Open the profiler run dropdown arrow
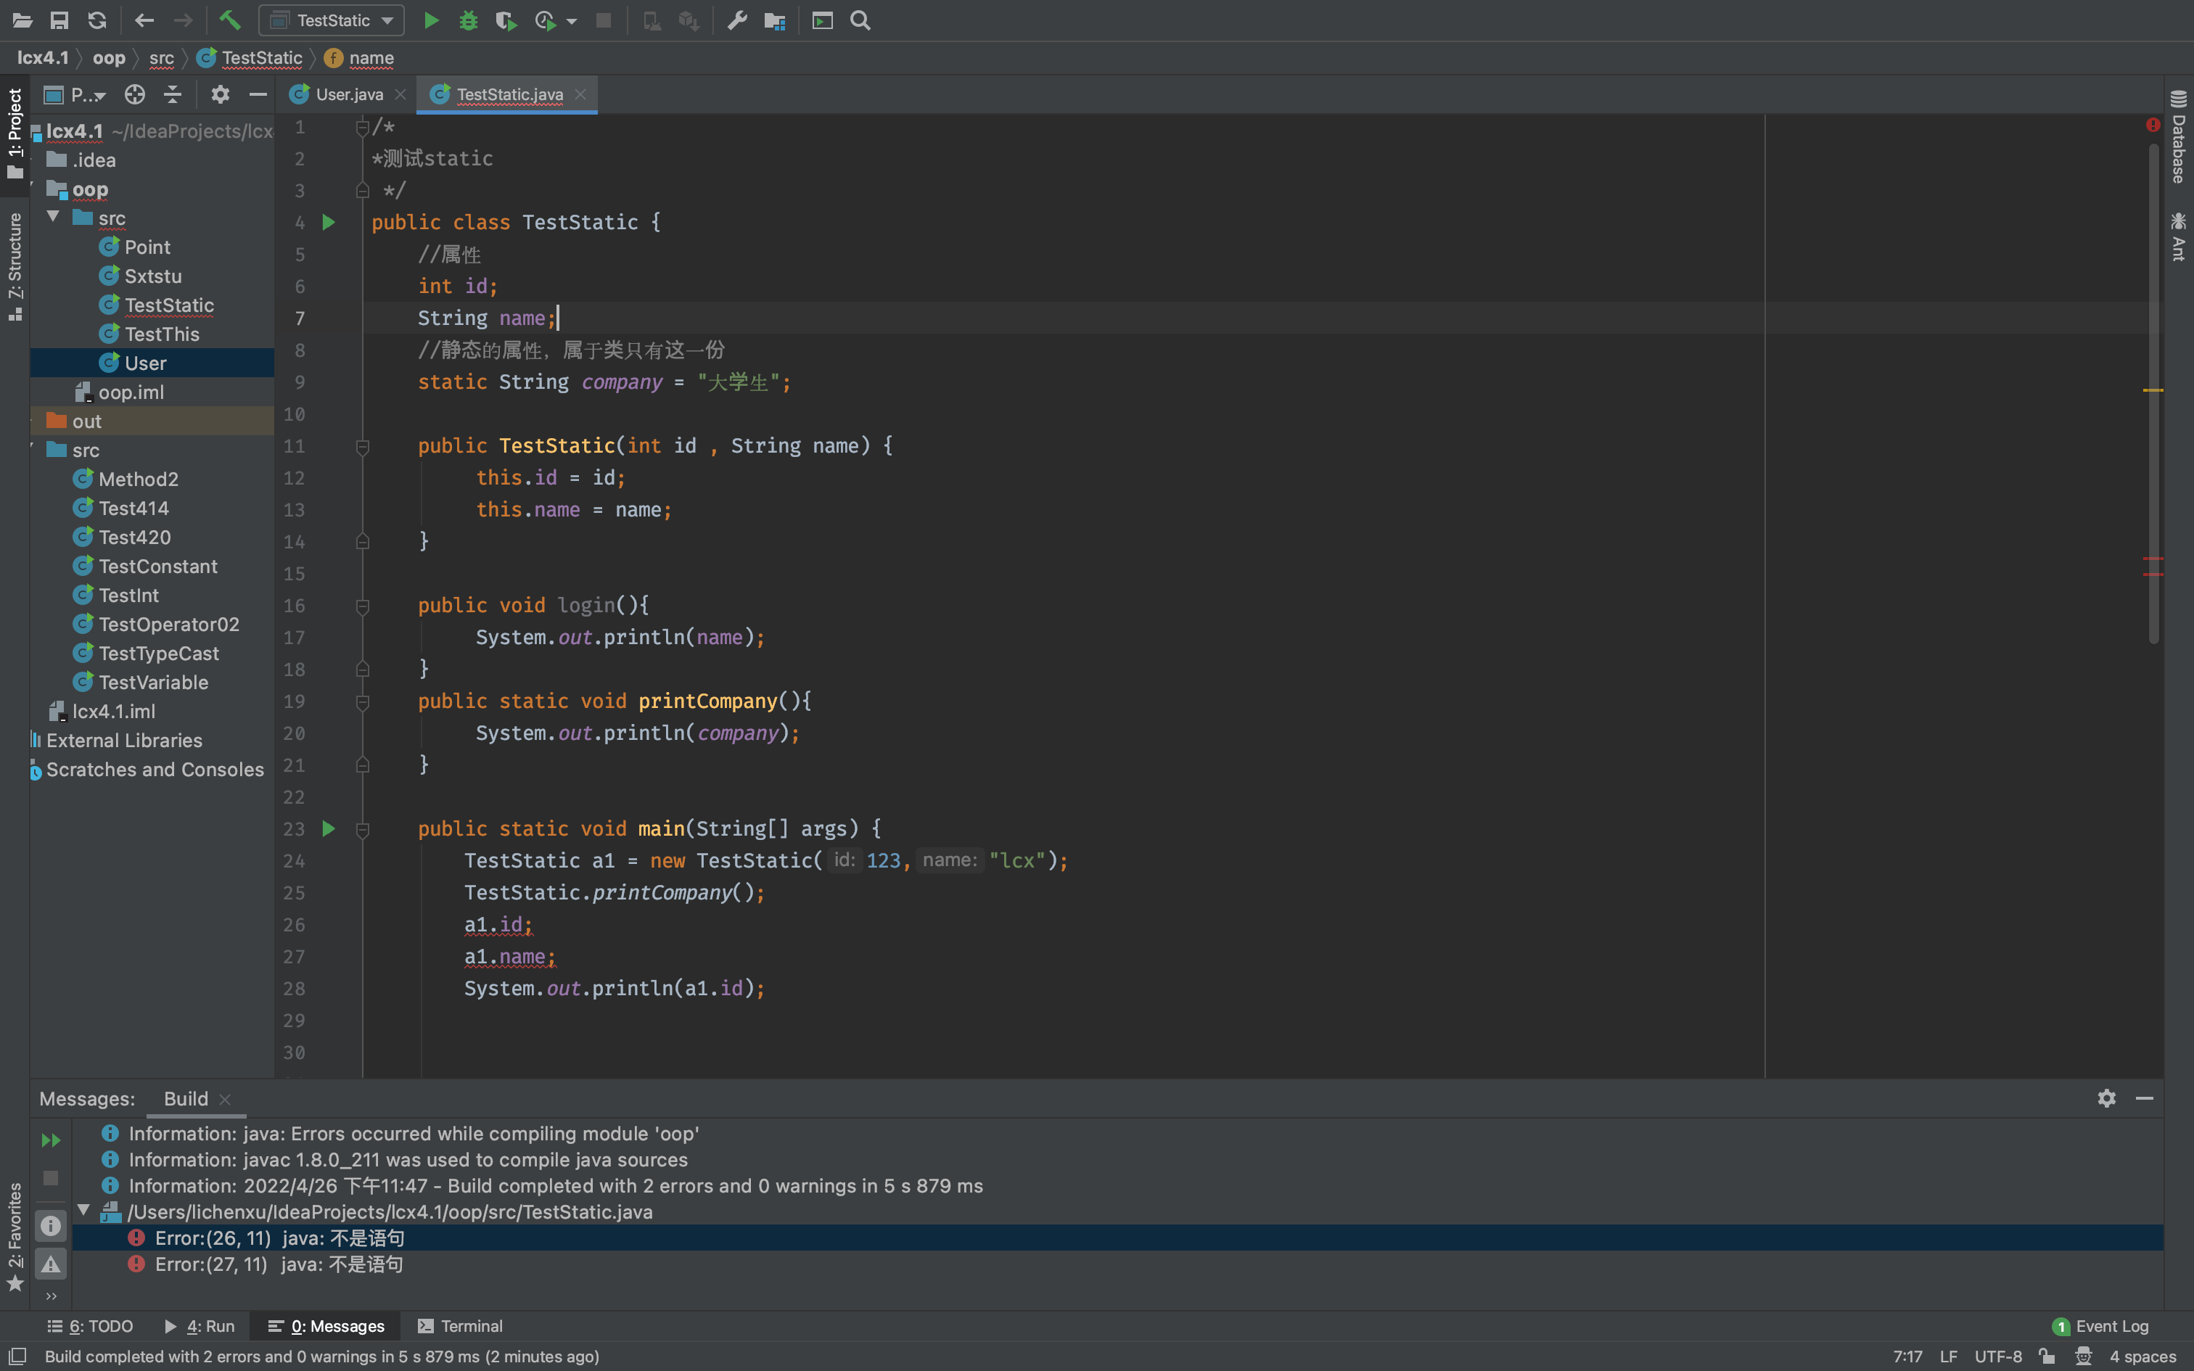The image size is (2194, 1371). (572, 21)
